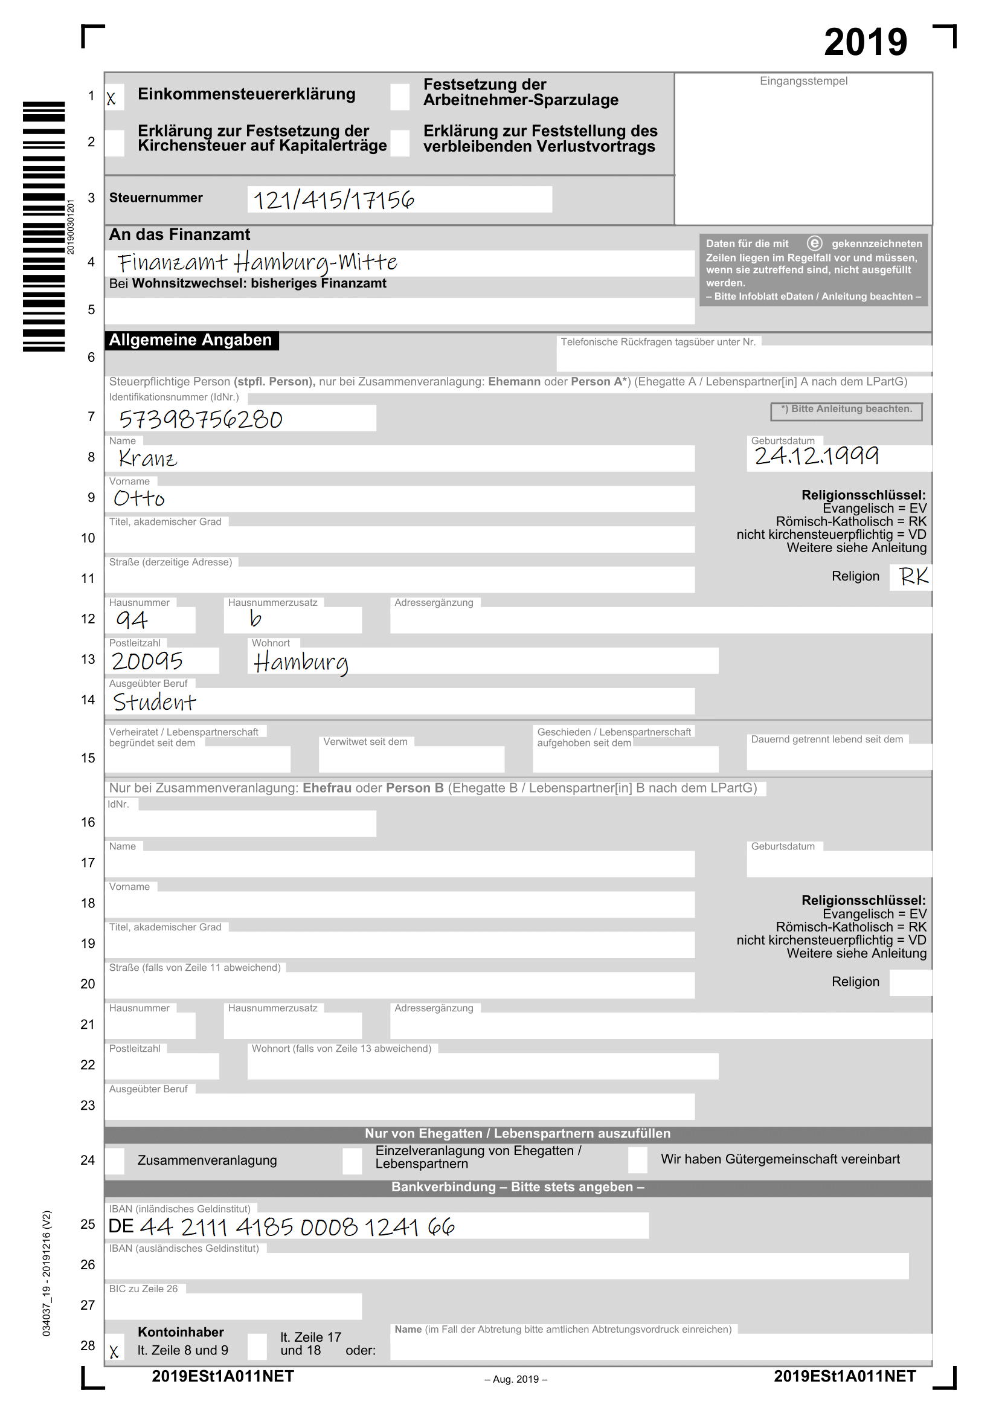Check the verbleibenden Verlustvortrags box

click(x=400, y=143)
